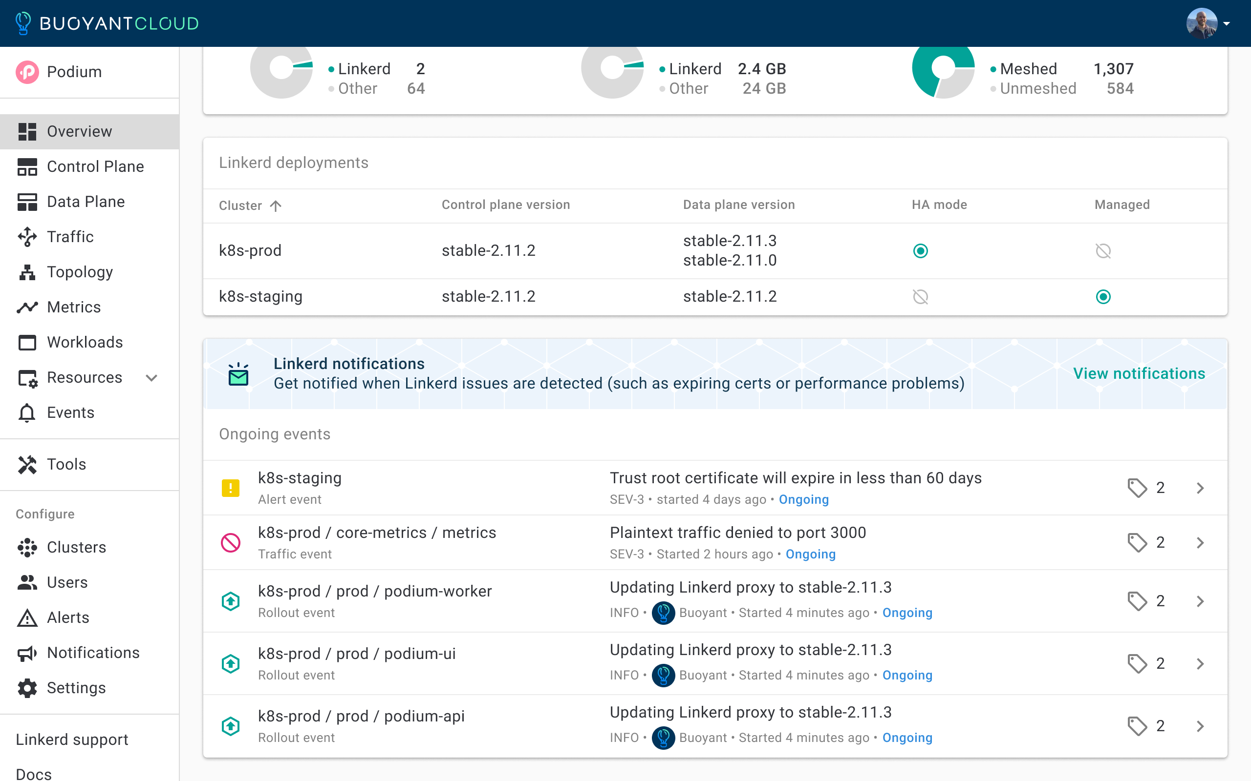
Task: Select Overview in the sidebar
Action: coord(89,131)
